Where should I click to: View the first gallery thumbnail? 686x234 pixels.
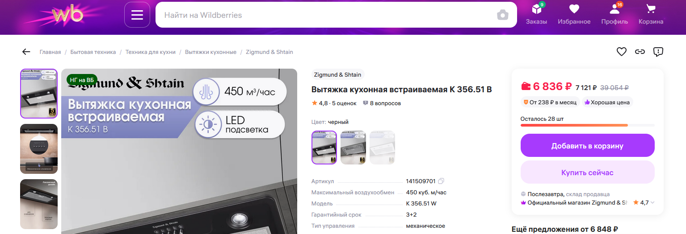pyautogui.click(x=39, y=94)
